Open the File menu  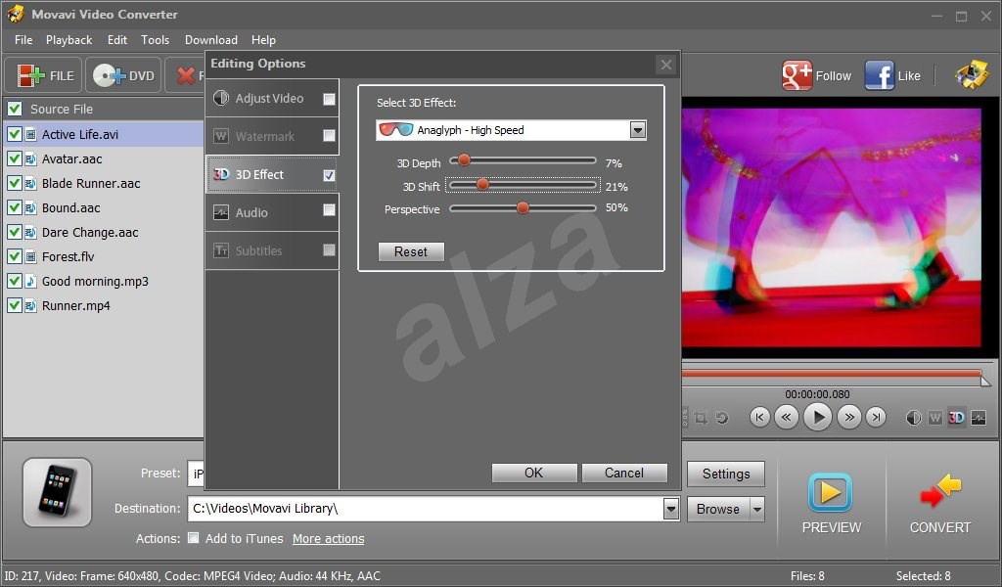point(23,39)
